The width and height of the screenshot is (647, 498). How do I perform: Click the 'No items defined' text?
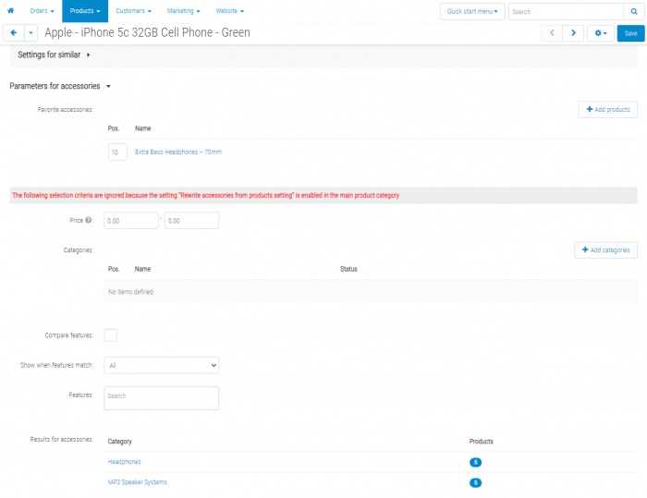coord(131,292)
